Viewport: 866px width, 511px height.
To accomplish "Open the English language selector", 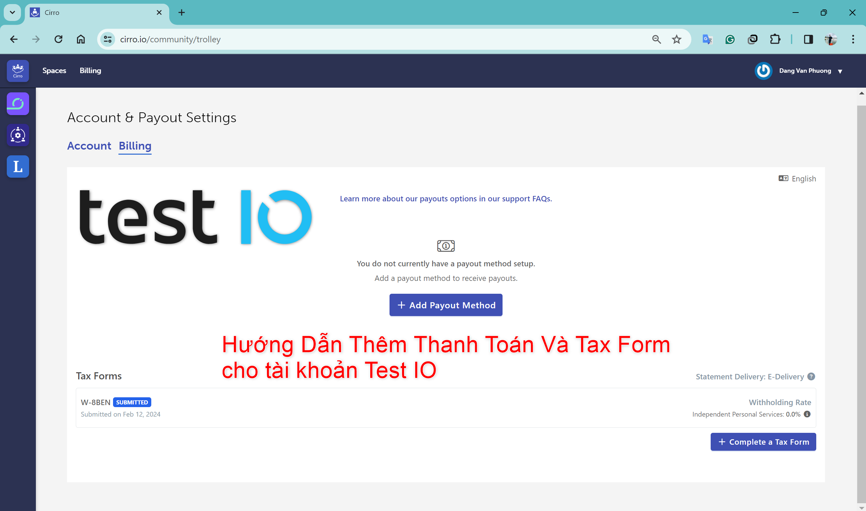I will [x=798, y=179].
